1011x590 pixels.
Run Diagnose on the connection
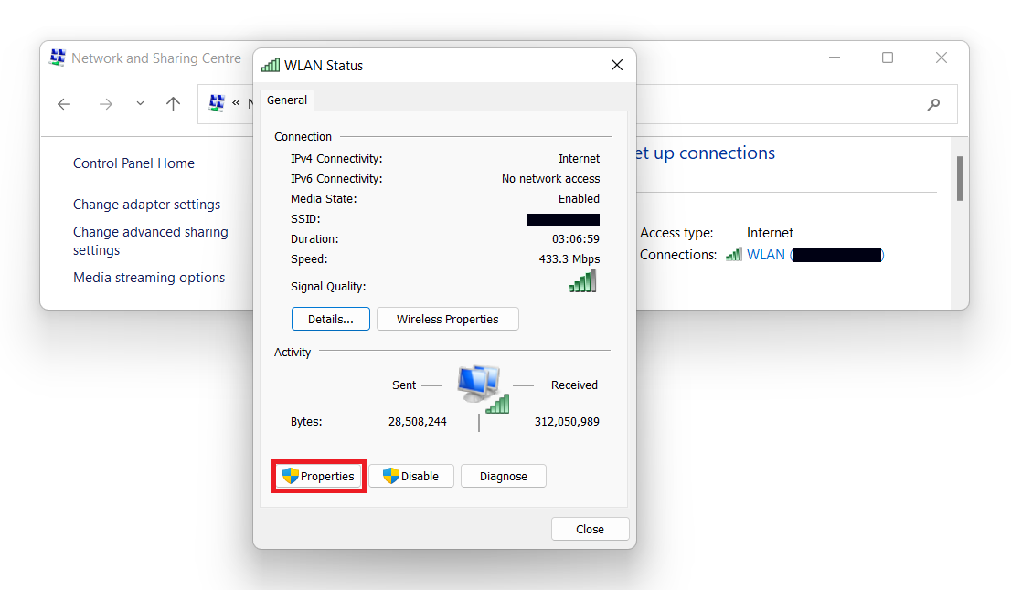click(x=503, y=476)
